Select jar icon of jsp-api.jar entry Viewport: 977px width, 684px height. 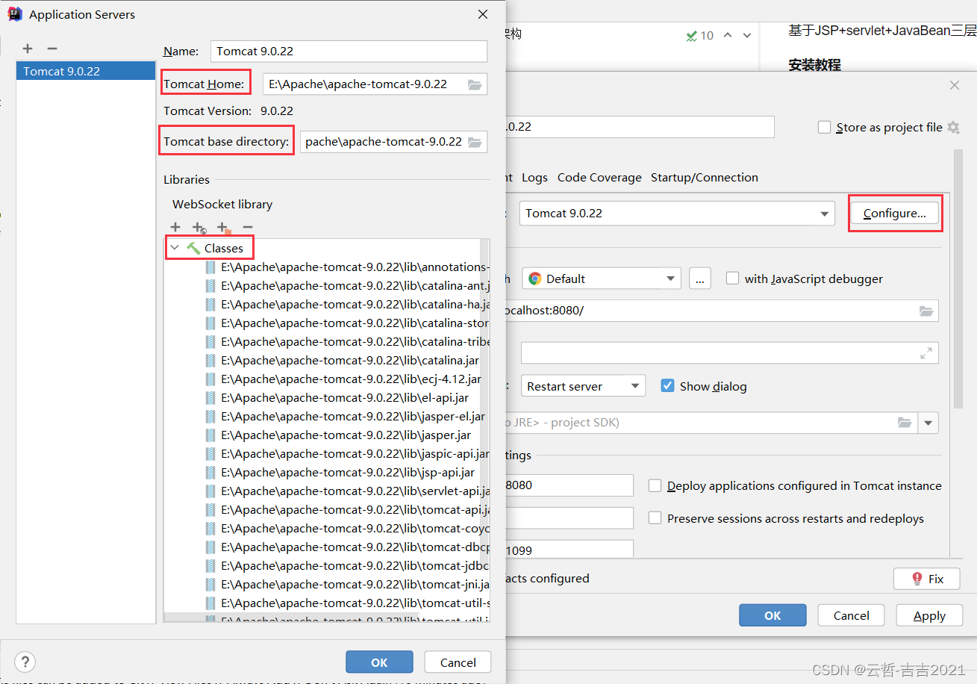210,472
